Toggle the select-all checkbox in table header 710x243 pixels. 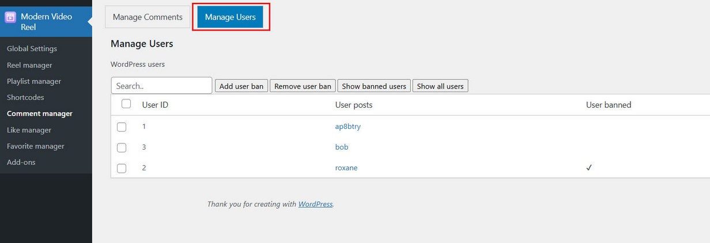126,104
